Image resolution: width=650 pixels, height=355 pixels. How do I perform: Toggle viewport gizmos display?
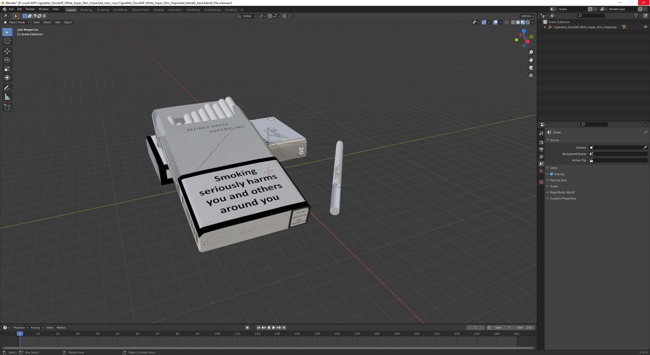484,22
